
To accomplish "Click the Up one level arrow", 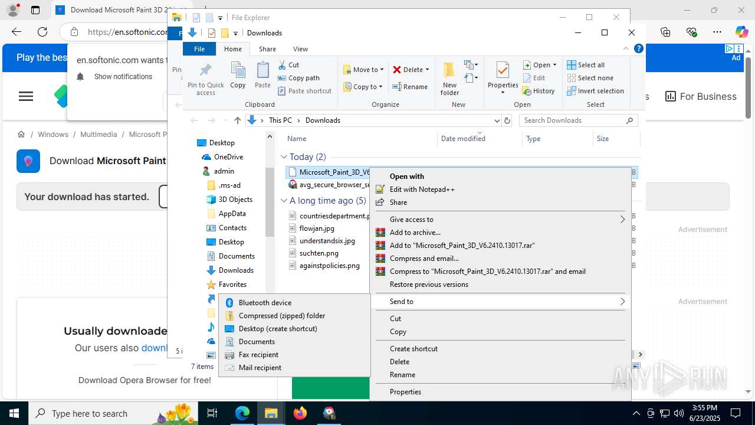I will [237, 120].
